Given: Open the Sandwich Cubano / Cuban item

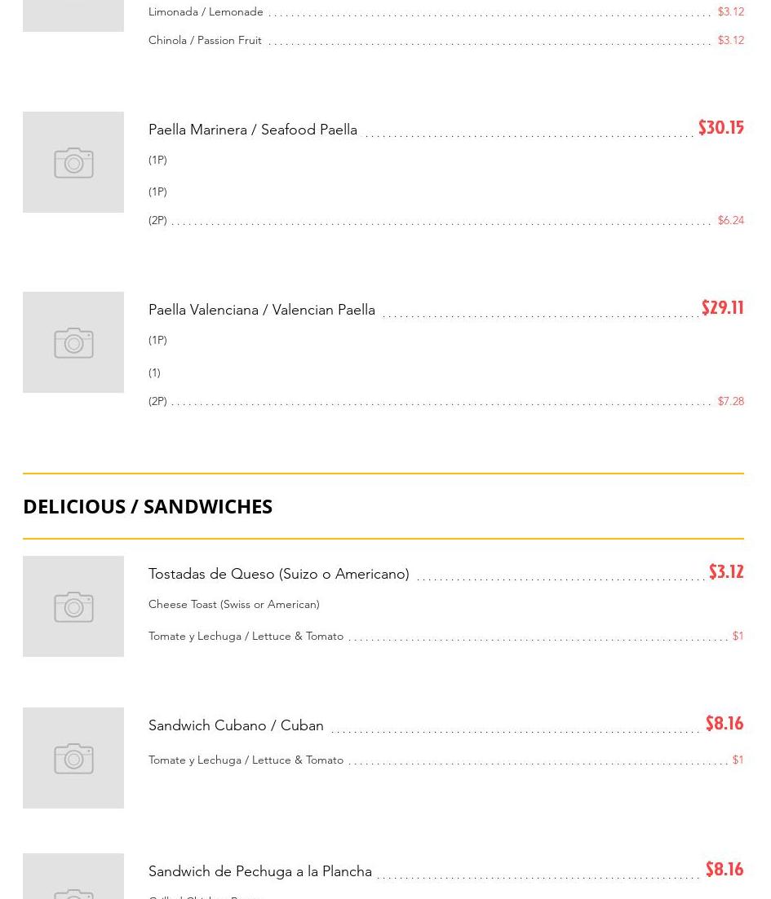Looking at the screenshot, I should [236, 725].
